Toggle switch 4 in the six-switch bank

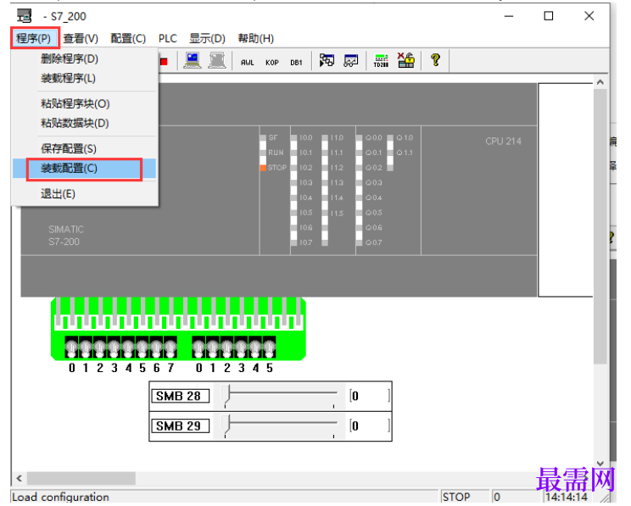coord(255,348)
